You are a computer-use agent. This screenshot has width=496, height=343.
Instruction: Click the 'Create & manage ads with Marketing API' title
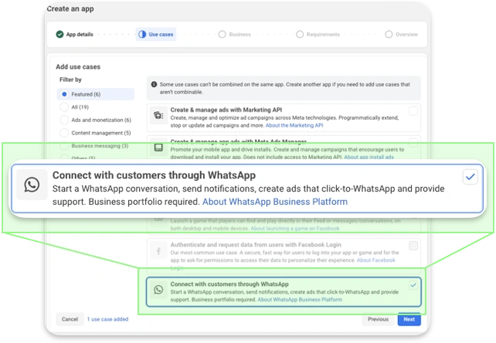(226, 110)
